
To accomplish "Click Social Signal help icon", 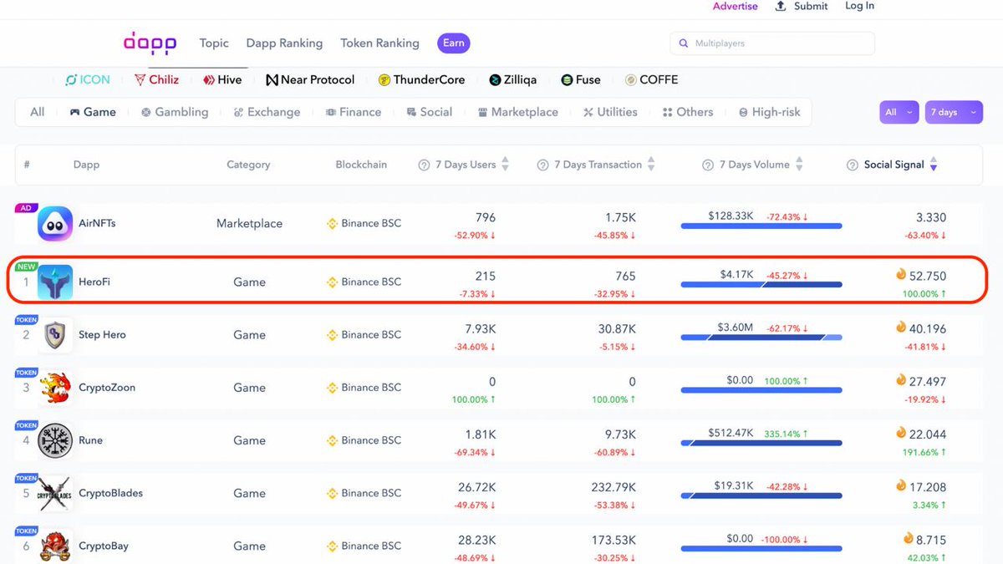I will tap(853, 165).
